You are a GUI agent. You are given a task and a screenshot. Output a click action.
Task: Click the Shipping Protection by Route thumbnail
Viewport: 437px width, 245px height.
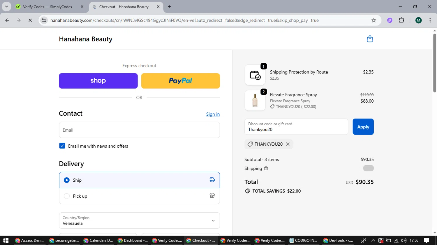[x=255, y=75]
